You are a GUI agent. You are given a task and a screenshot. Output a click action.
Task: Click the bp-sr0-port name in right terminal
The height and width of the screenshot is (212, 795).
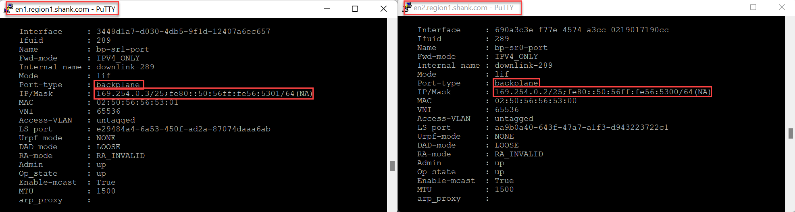[x=521, y=48]
